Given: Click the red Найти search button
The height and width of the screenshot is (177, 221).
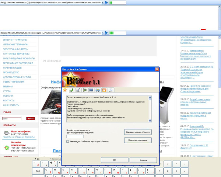Looking at the screenshot, I should [31, 119].
